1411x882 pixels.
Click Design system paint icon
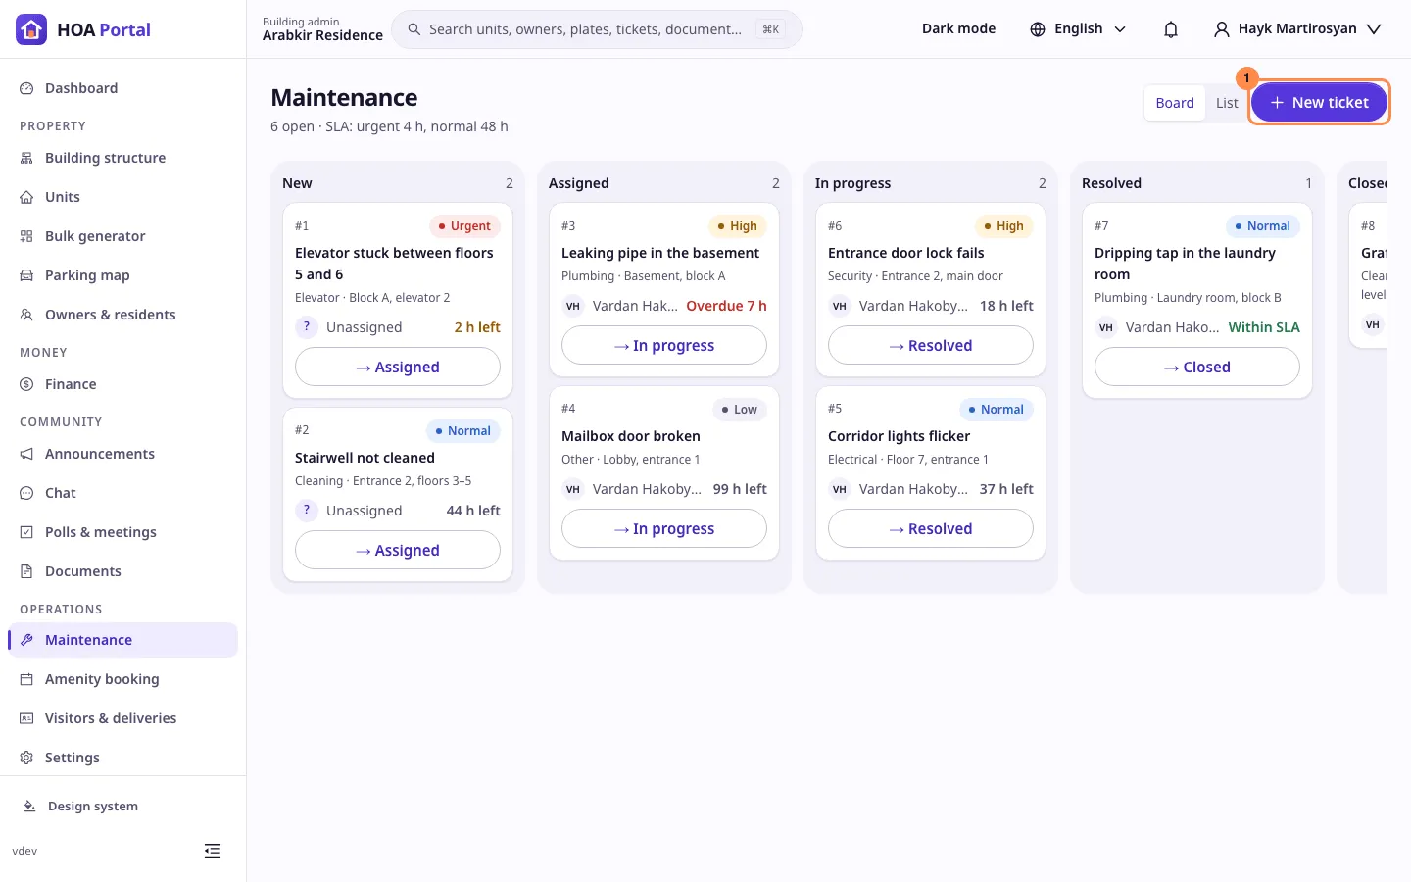(29, 807)
